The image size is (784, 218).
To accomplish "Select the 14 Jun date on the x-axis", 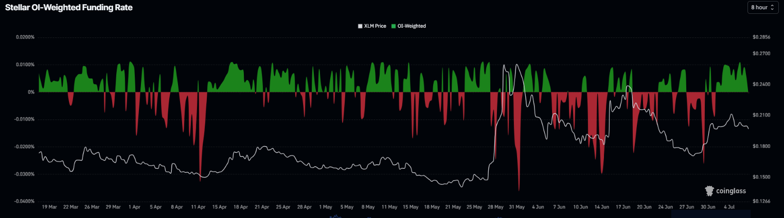I will 601,207.
